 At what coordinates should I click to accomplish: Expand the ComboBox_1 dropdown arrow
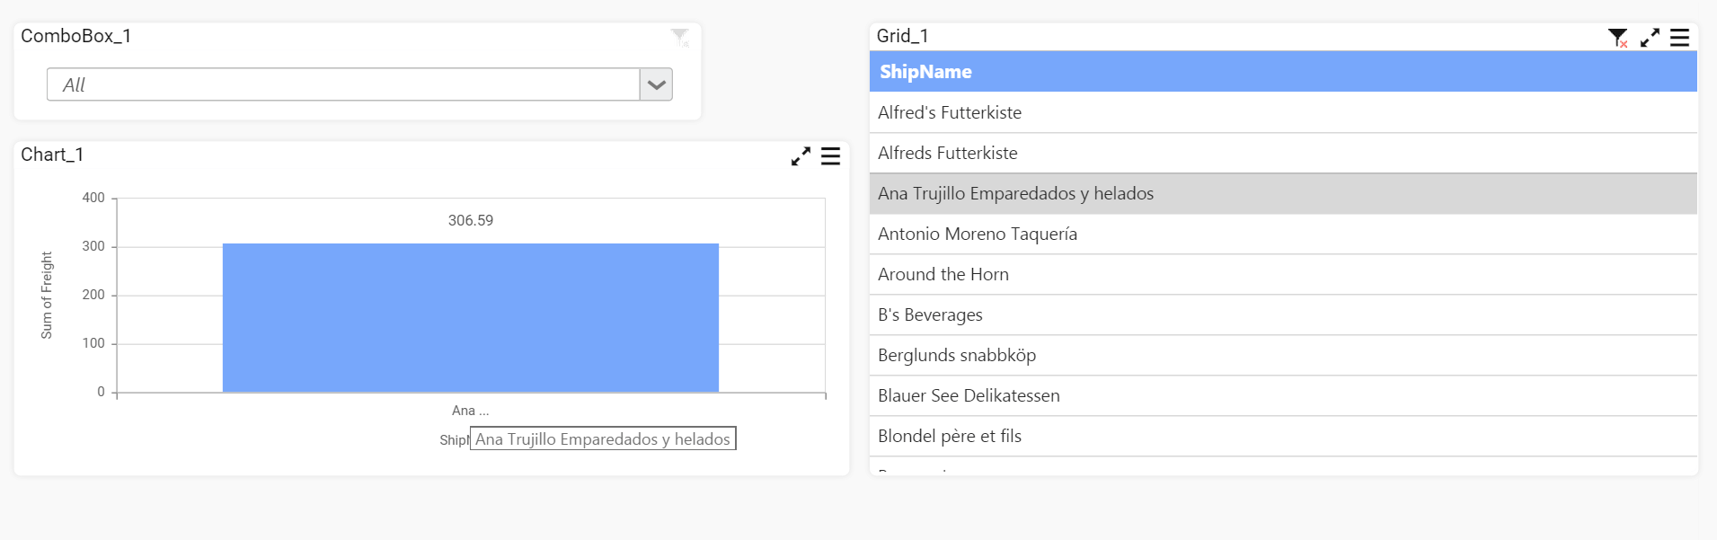(656, 84)
